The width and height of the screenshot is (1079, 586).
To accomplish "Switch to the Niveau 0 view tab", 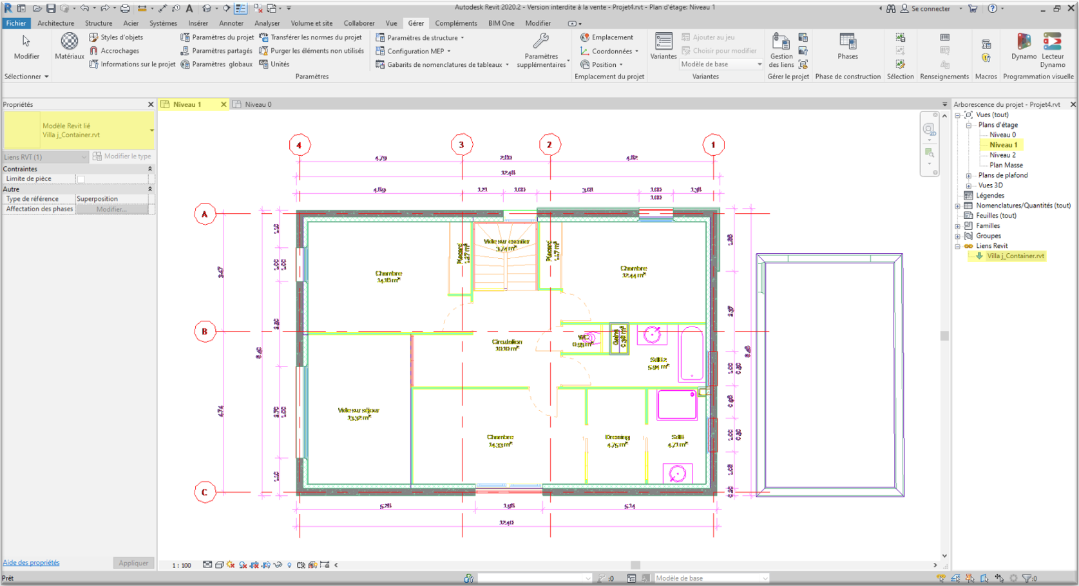I will tap(258, 104).
